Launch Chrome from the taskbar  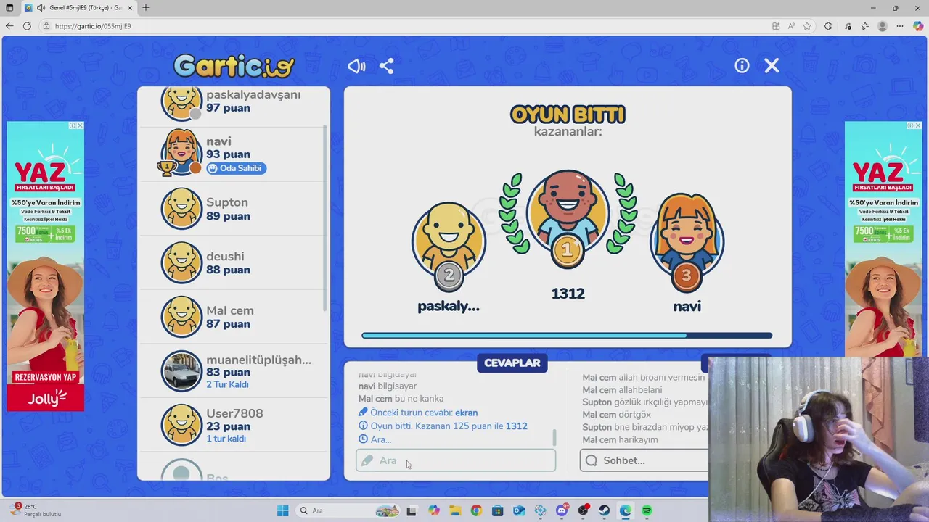[476, 510]
